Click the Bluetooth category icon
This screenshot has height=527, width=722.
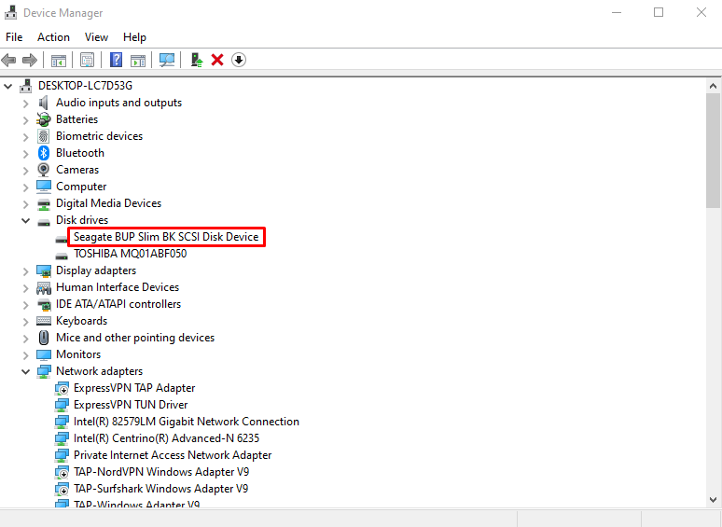tap(44, 153)
